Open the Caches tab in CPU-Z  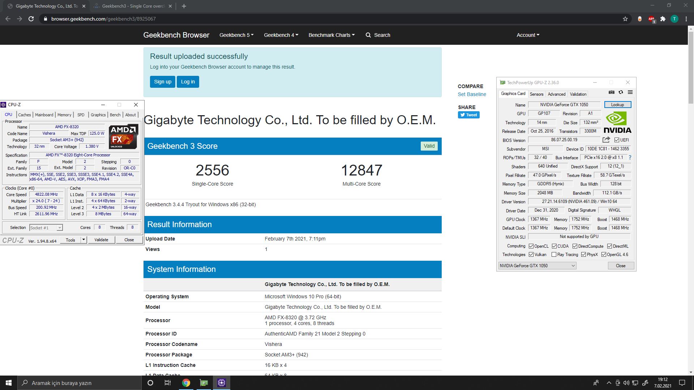click(x=24, y=115)
